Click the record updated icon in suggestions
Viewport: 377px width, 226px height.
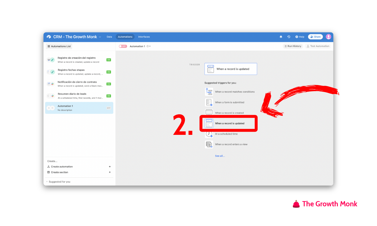(x=209, y=123)
